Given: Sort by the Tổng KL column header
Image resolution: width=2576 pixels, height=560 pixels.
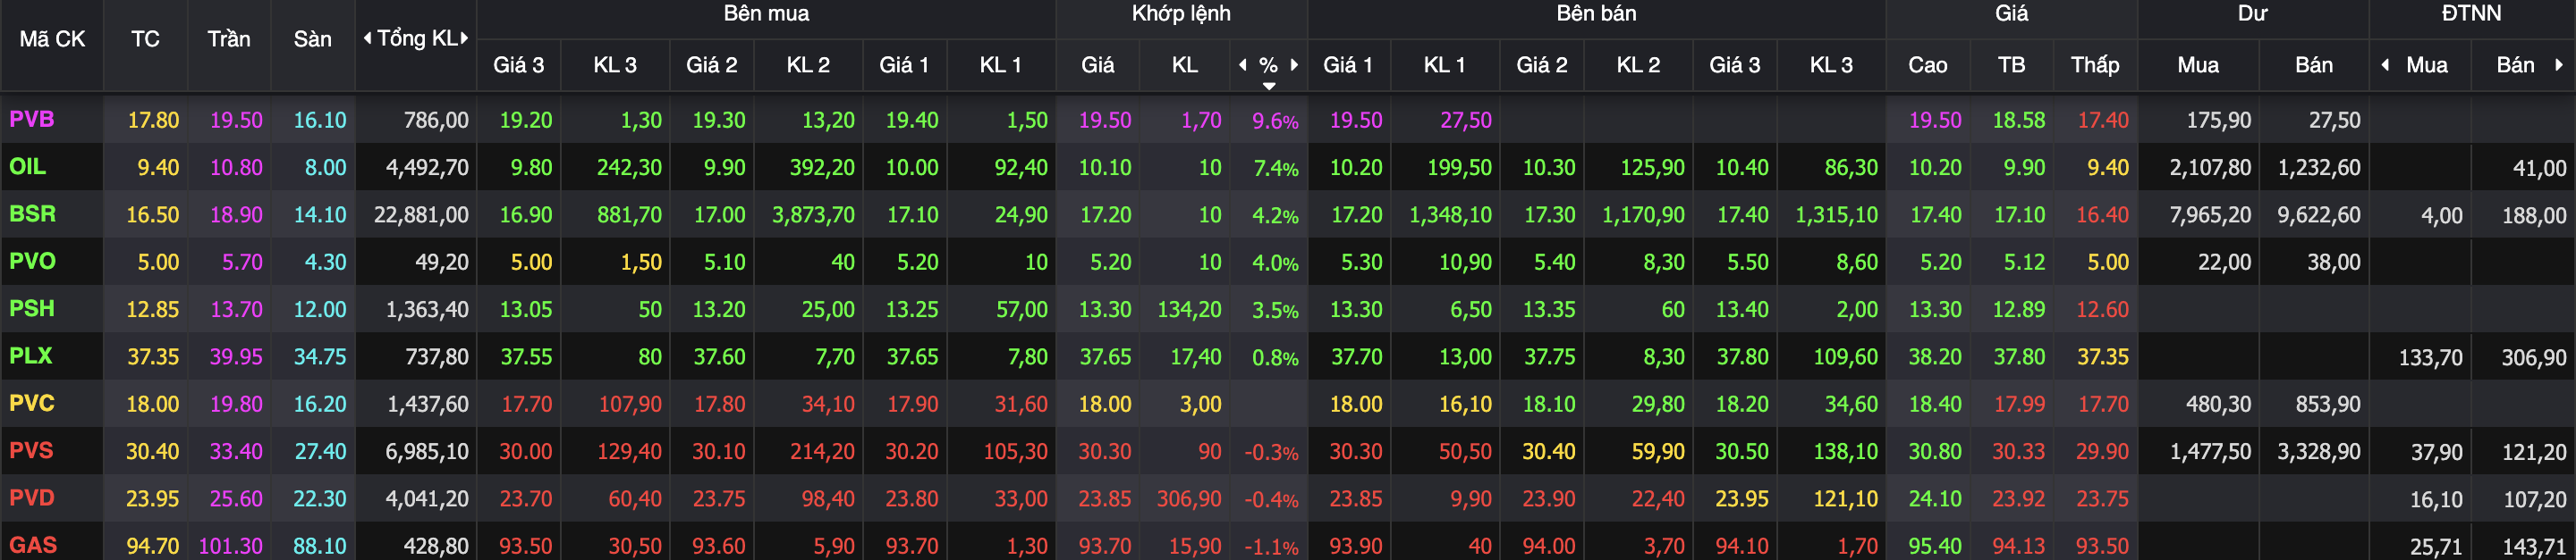Looking at the screenshot, I should click(x=417, y=39).
